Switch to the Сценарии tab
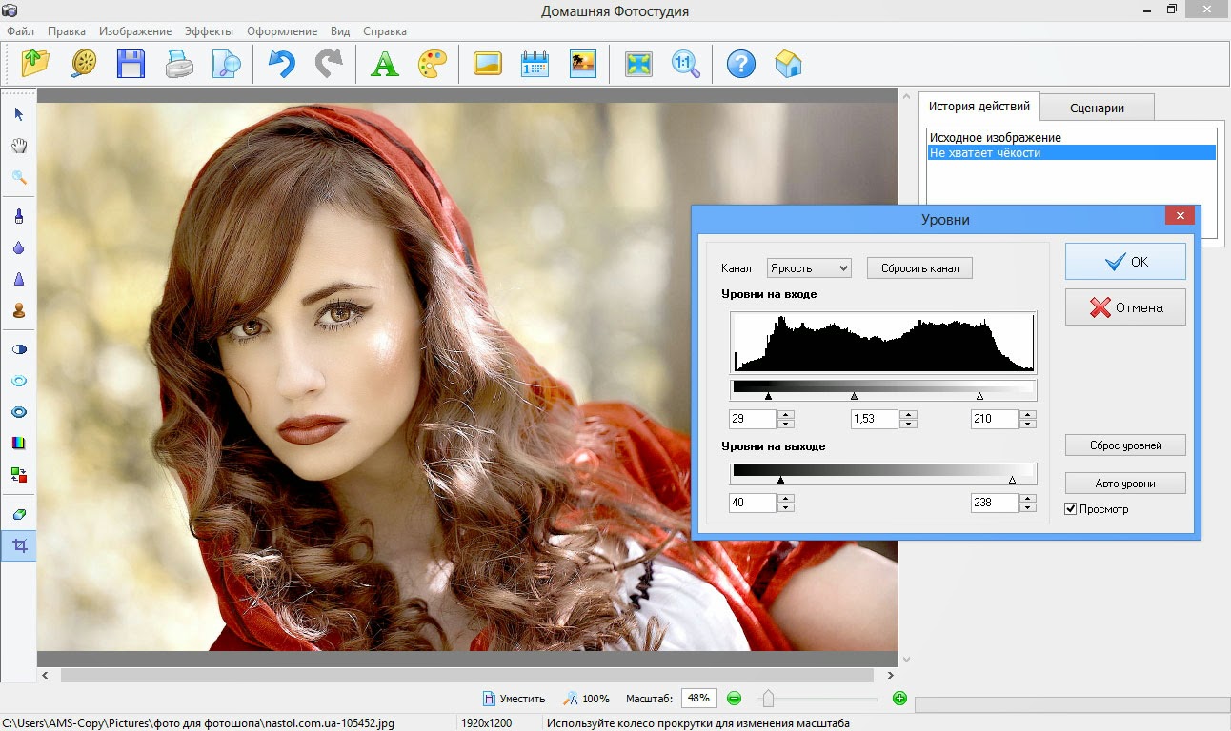This screenshot has height=731, width=1231. coord(1097,108)
